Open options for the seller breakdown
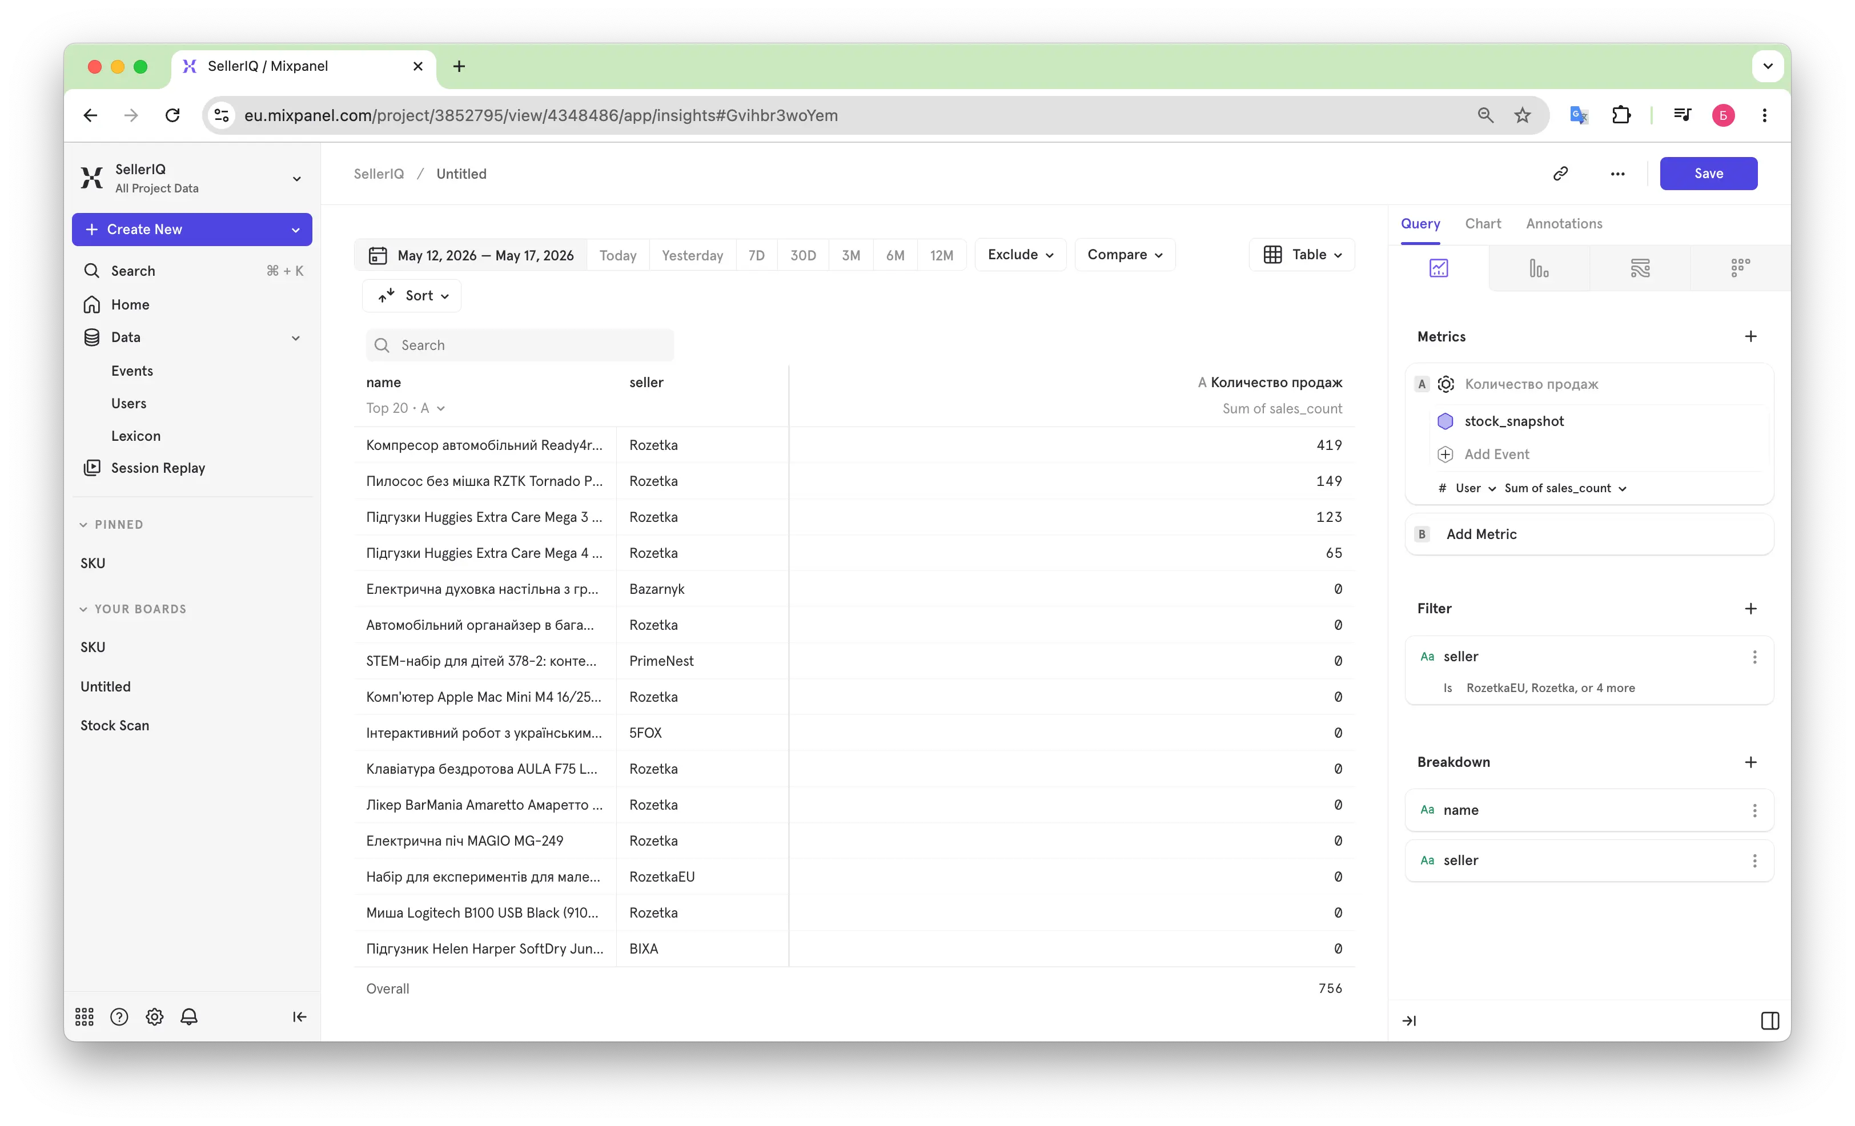 [1754, 860]
